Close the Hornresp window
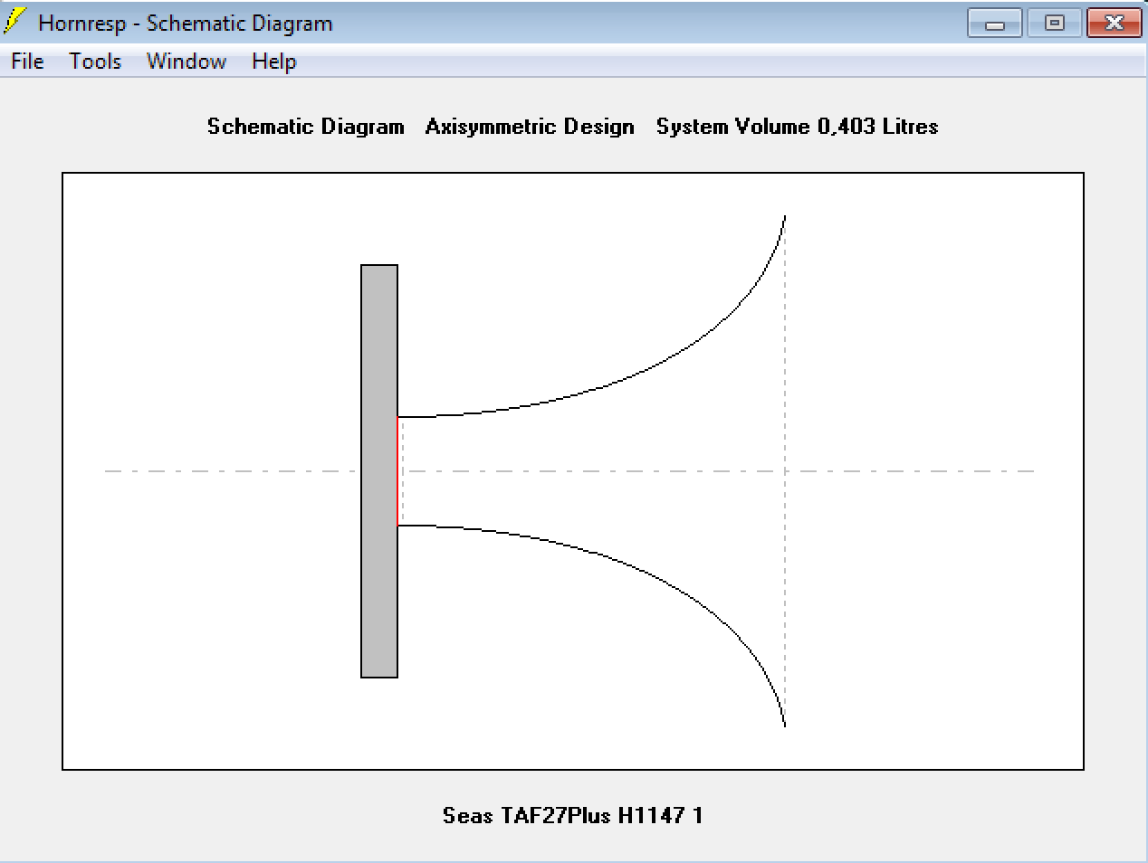 coord(1114,24)
